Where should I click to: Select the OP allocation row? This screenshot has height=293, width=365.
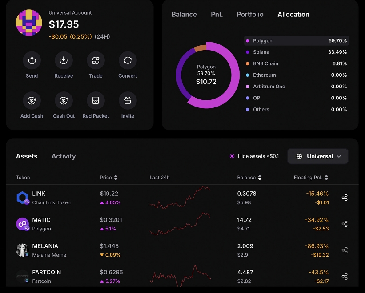tap(297, 98)
